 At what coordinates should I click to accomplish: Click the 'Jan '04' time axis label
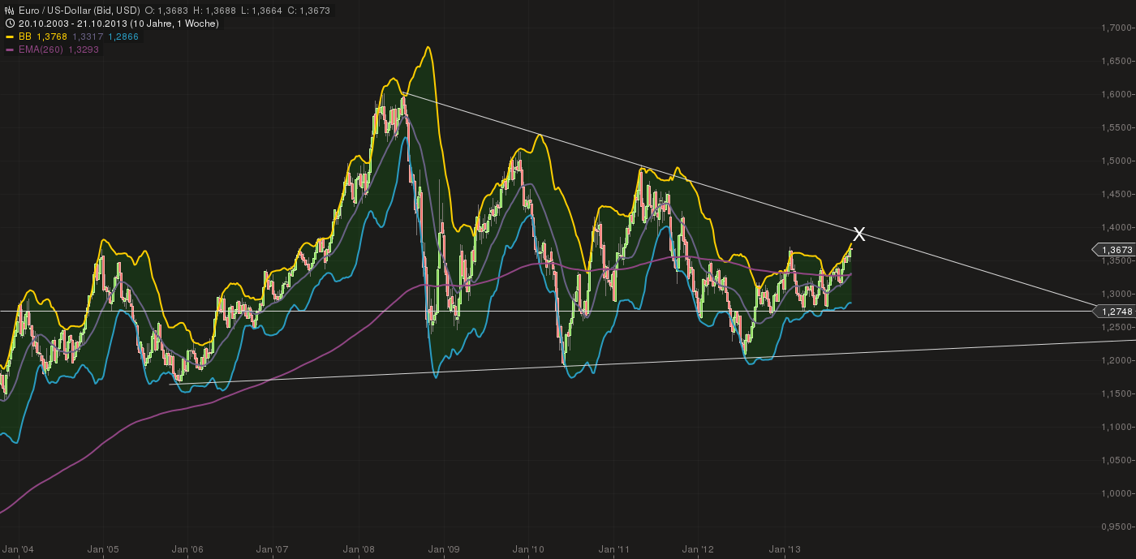18,549
